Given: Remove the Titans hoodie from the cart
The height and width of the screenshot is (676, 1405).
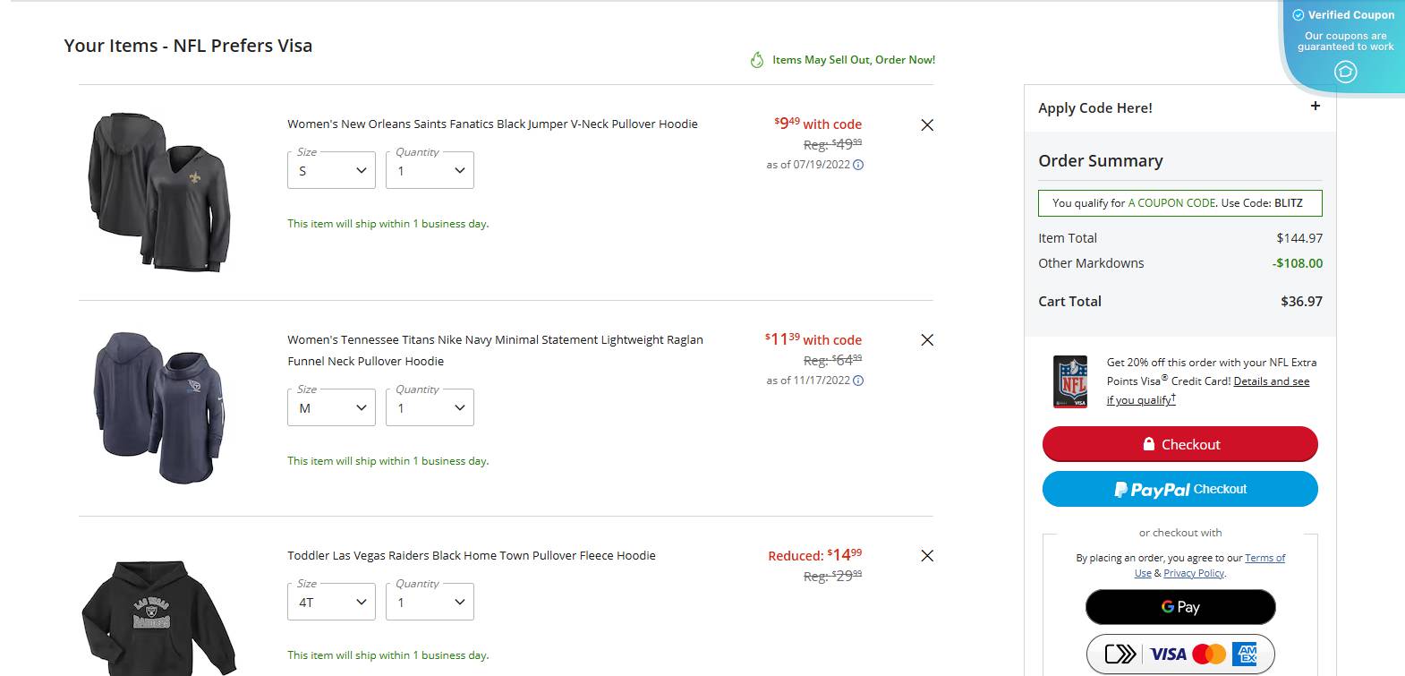Looking at the screenshot, I should point(926,340).
